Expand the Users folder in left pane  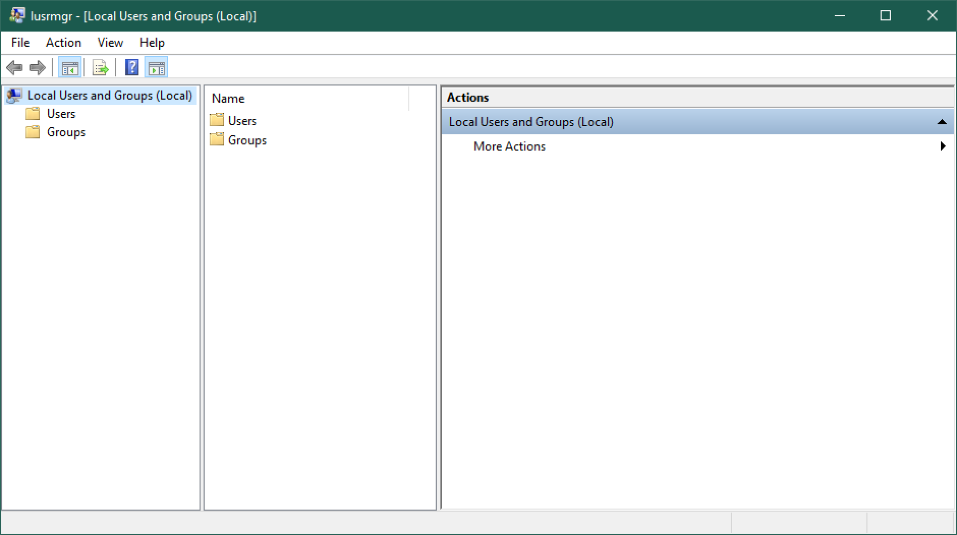pos(60,113)
